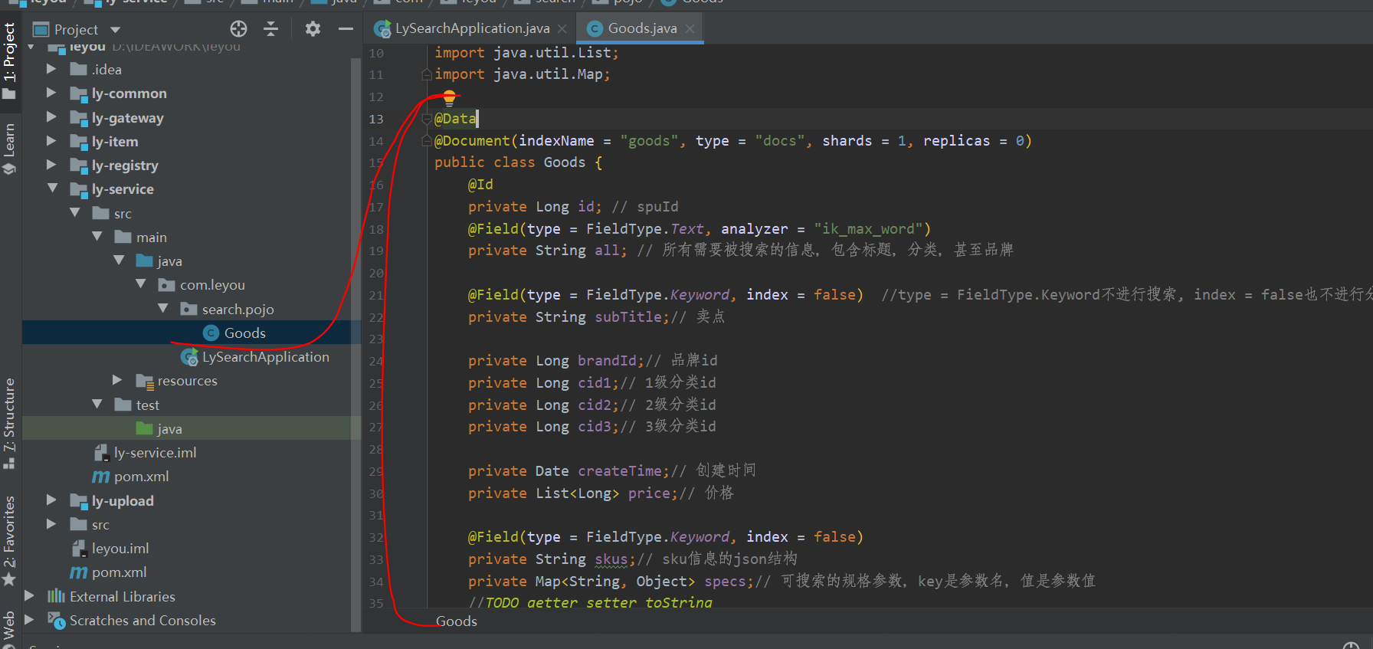Viewport: 1373px width, 649px height.
Task: Select the green test java folder
Action: (x=169, y=429)
